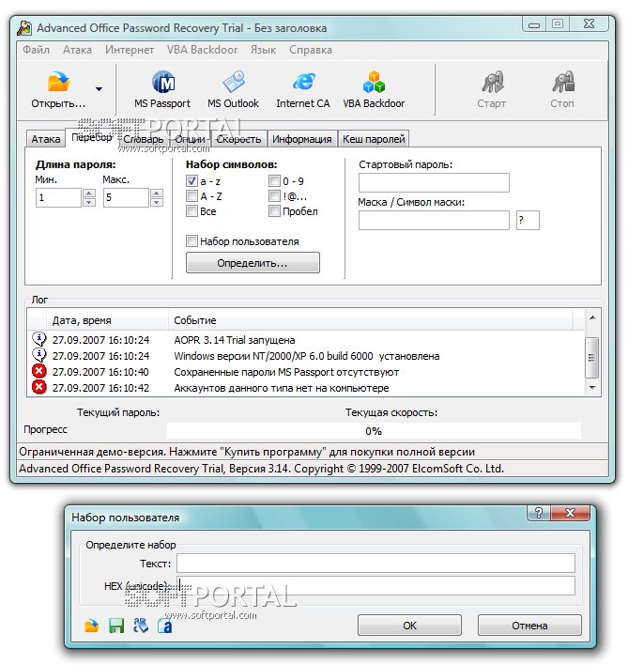Click the Событие column header
This screenshot has height=665, width=628.
[371, 320]
